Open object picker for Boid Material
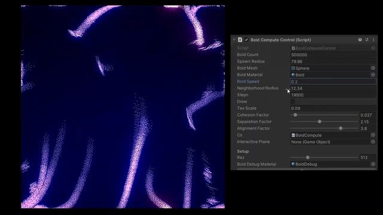This screenshot has width=383, height=215. pyautogui.click(x=373, y=75)
